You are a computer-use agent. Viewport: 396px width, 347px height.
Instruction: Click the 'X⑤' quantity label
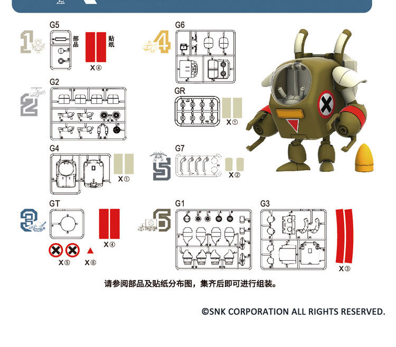(64, 263)
